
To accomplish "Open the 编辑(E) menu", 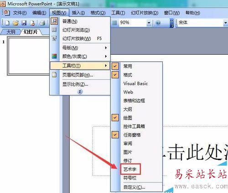I will 39,13.
